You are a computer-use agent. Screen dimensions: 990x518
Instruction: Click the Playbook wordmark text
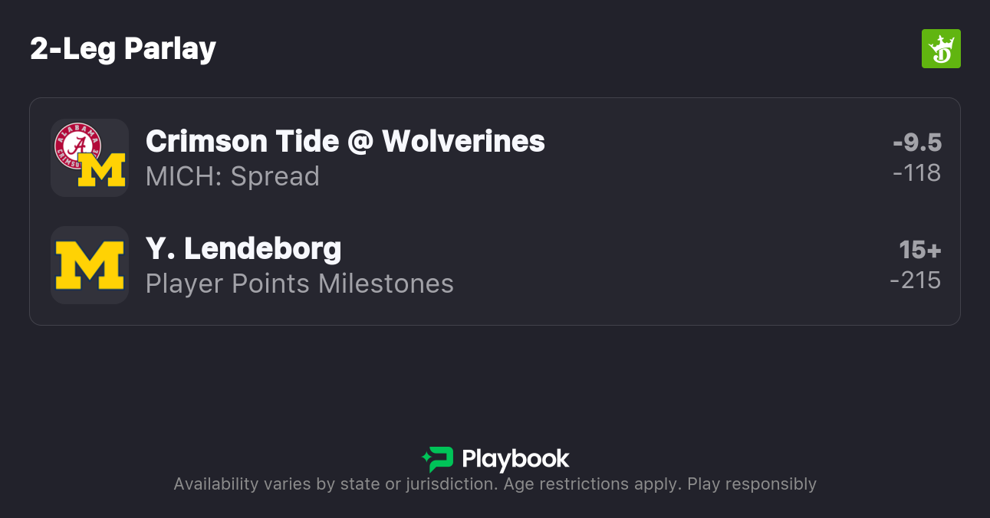tap(515, 459)
